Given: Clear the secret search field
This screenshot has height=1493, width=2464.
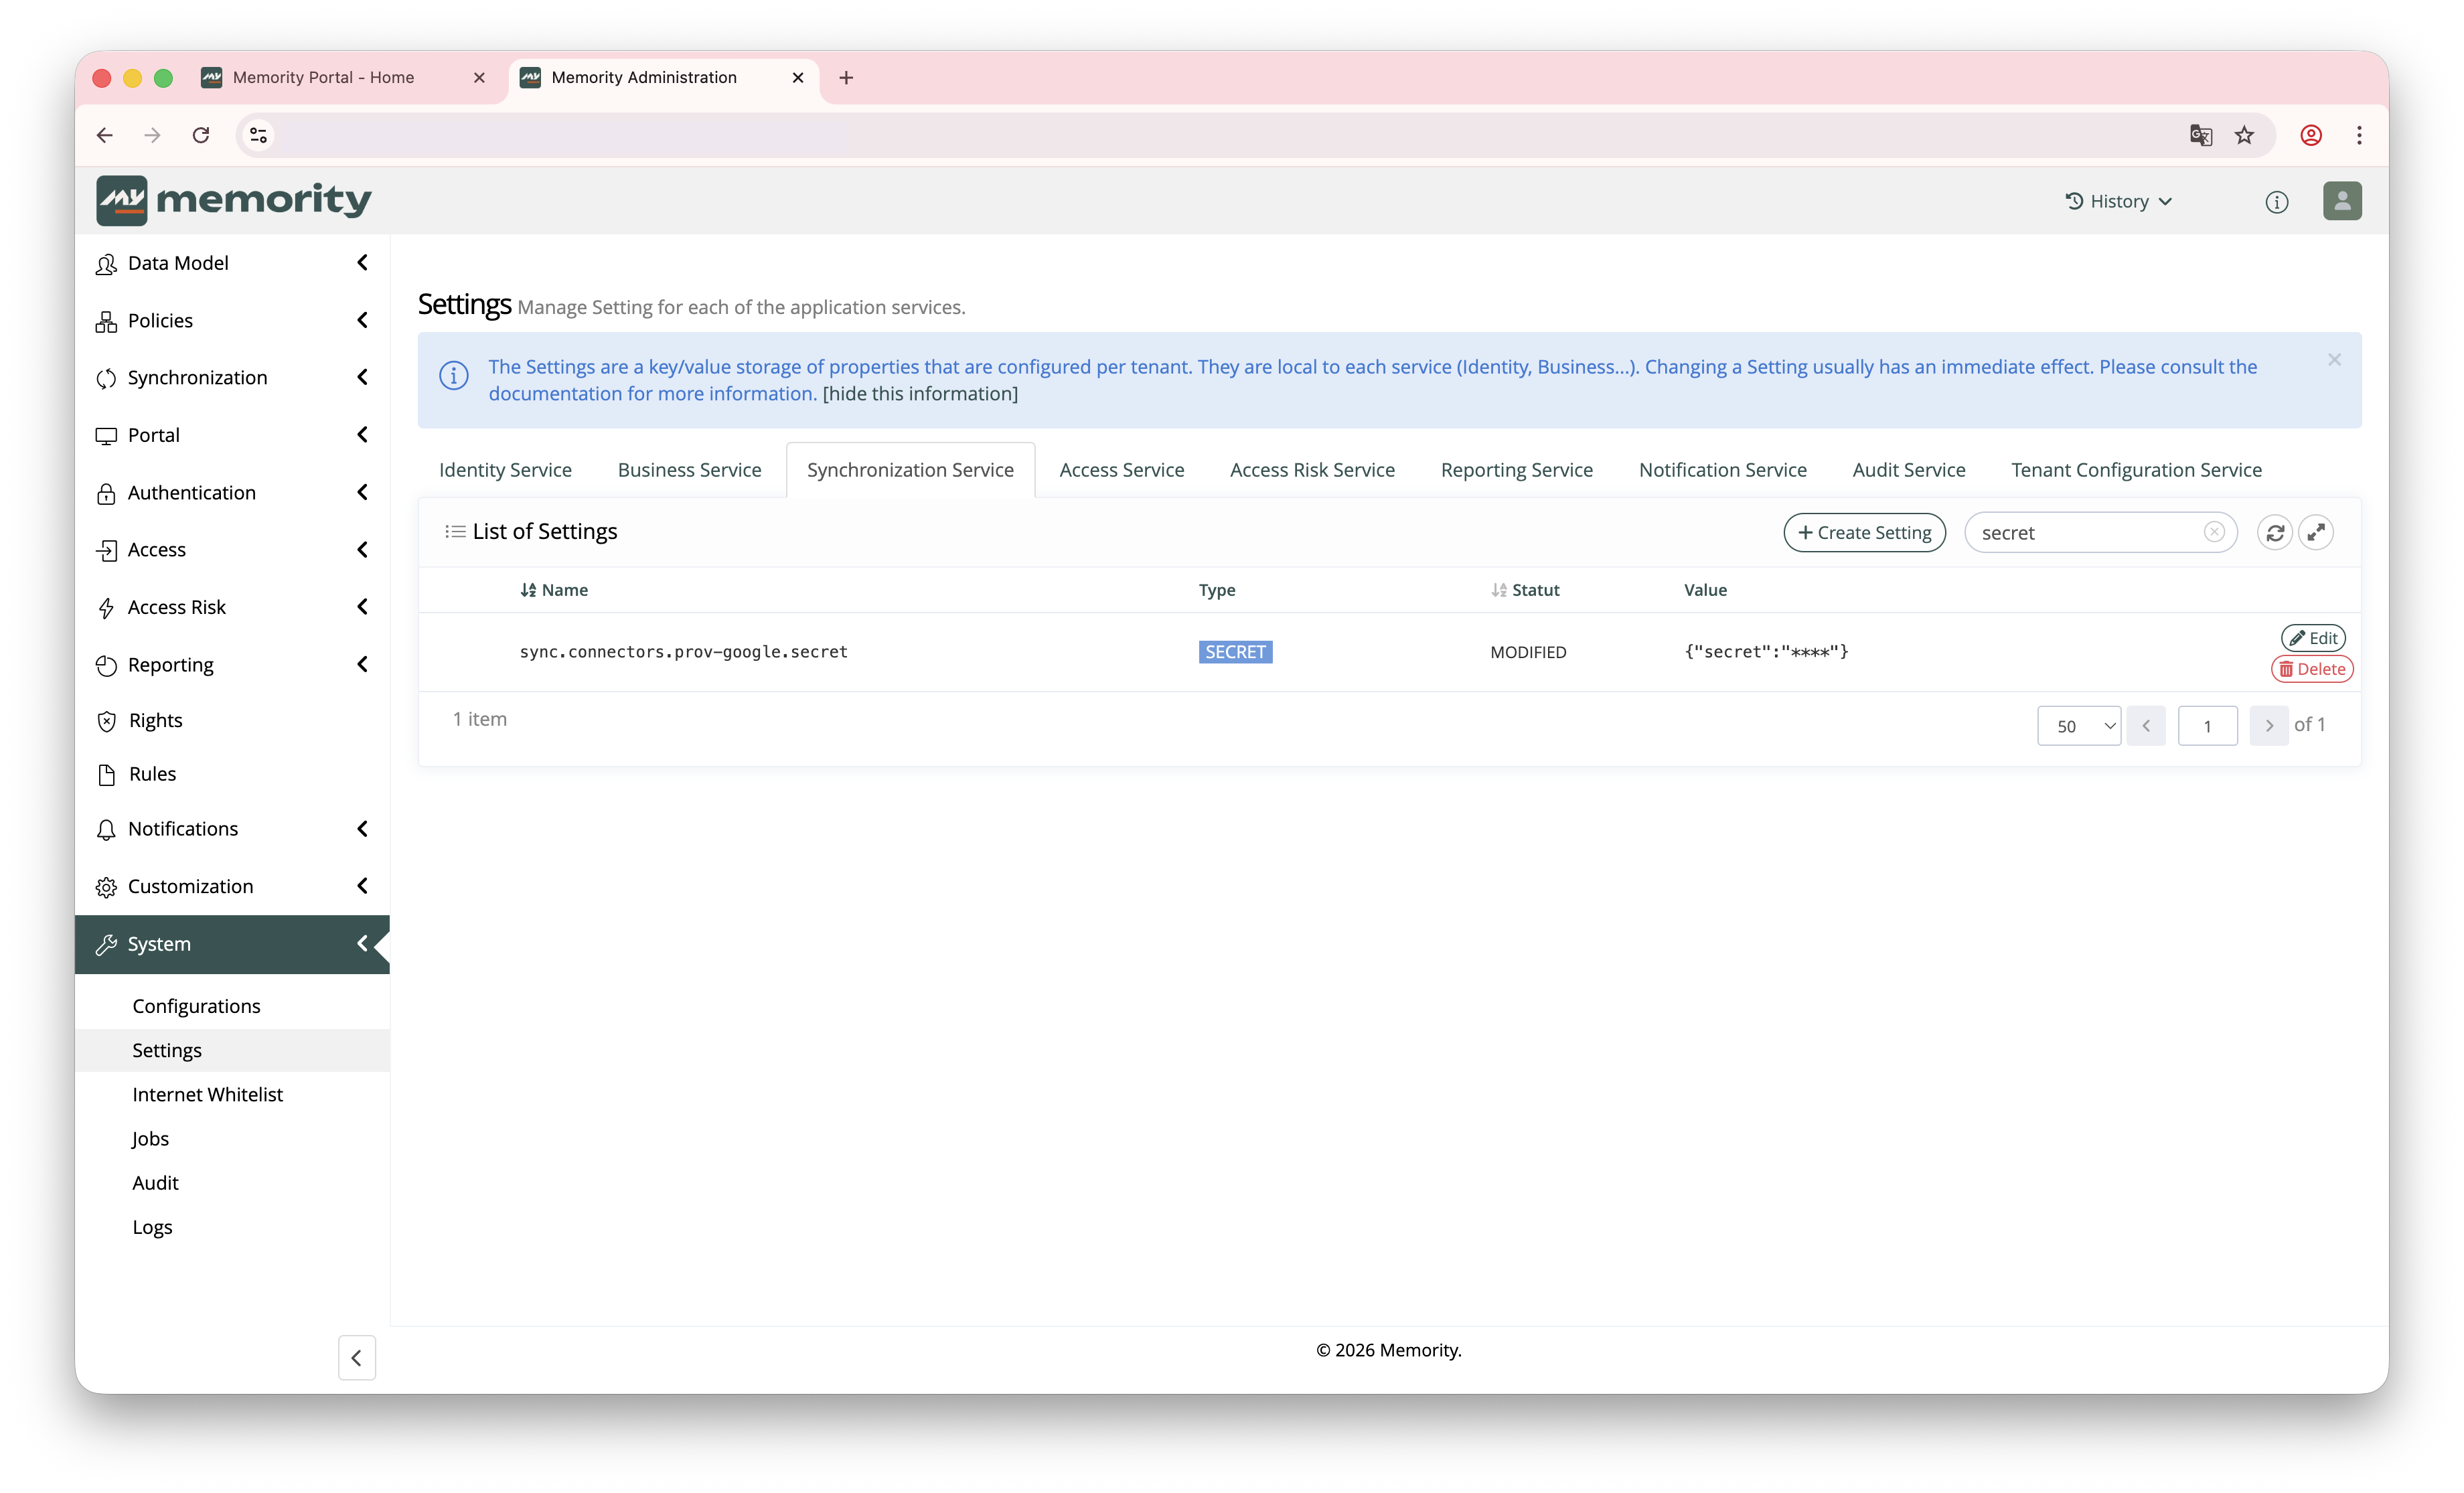Looking at the screenshot, I should [2214, 532].
